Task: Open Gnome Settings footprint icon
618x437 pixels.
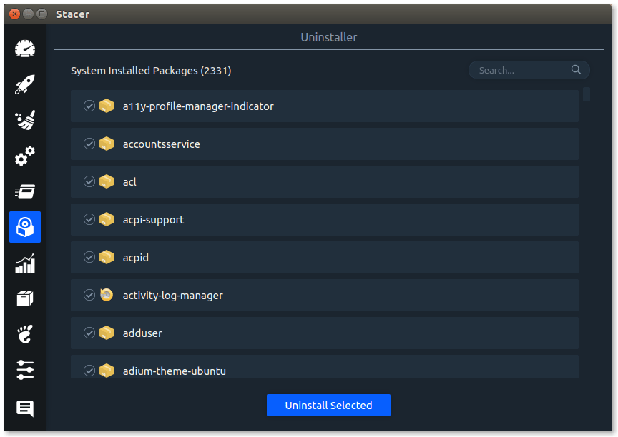Action: click(25, 334)
